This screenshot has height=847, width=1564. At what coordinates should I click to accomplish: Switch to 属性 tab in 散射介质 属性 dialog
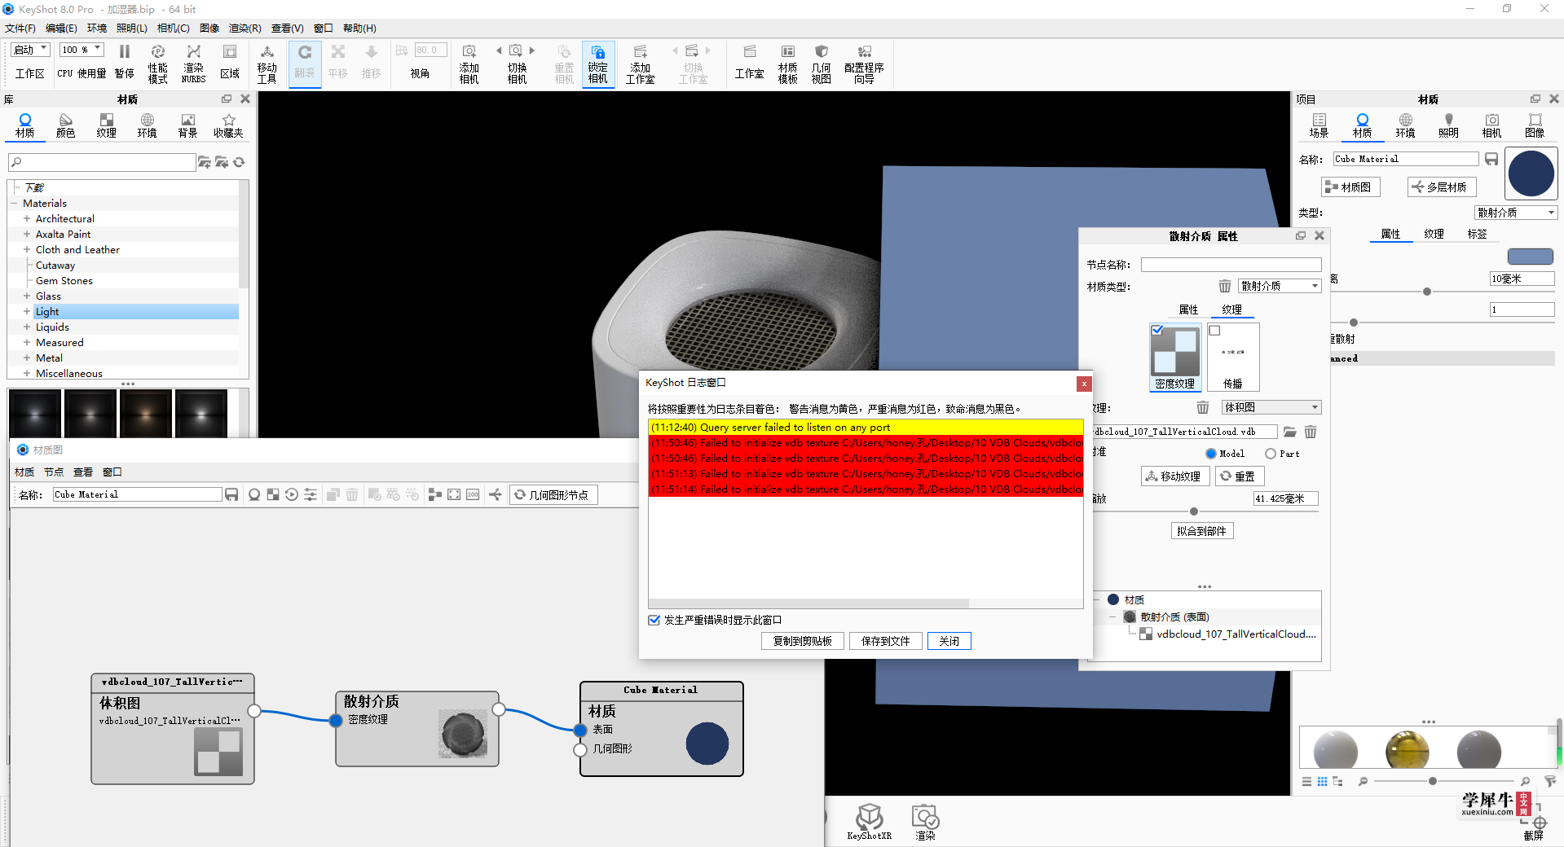(x=1188, y=309)
